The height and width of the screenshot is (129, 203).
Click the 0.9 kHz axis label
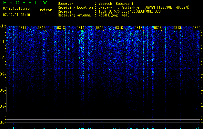[3, 74]
